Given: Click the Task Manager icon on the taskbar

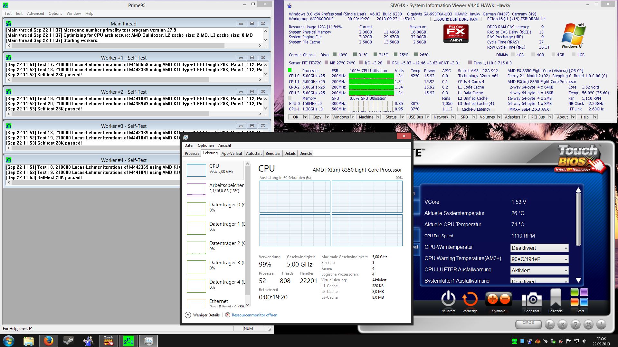Looking at the screenshot, I should pos(148,341).
